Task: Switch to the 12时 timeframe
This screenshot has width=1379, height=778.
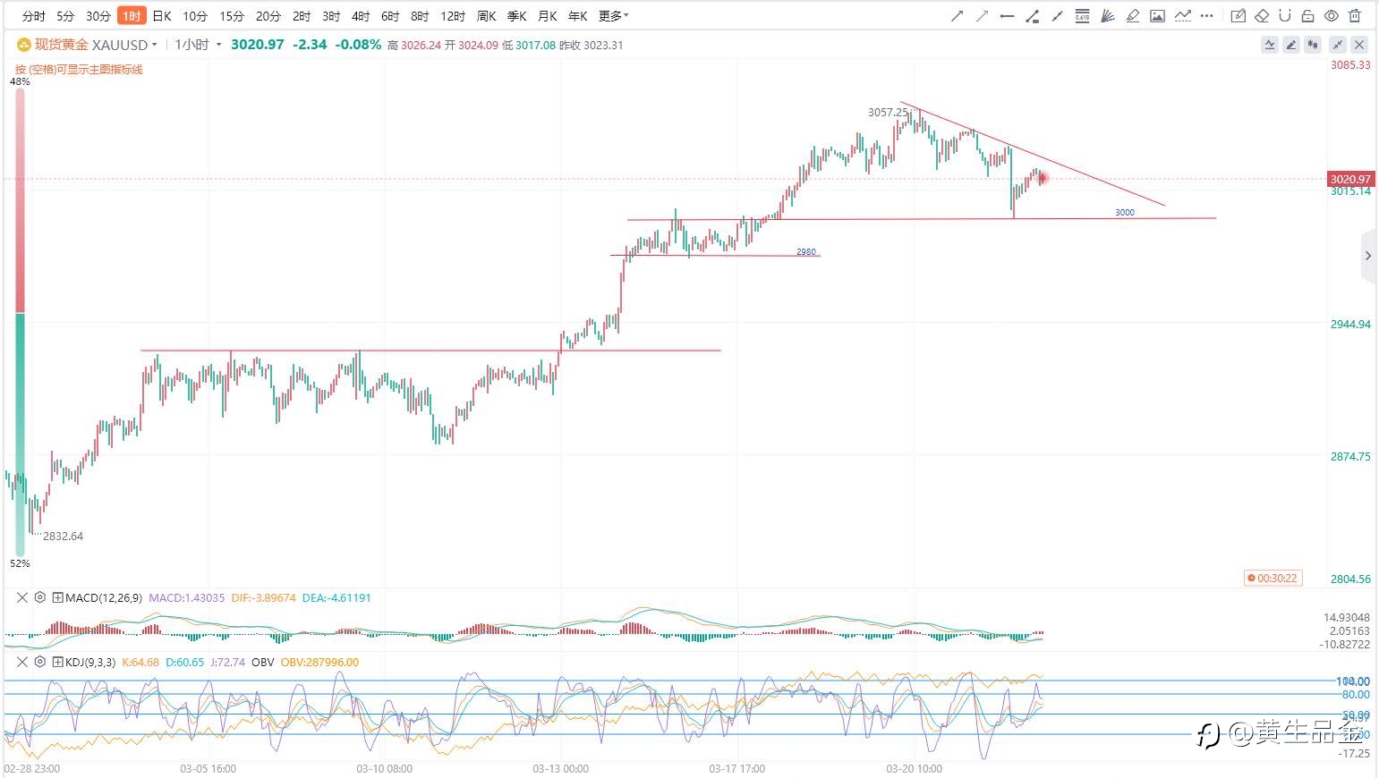Action: coord(453,16)
